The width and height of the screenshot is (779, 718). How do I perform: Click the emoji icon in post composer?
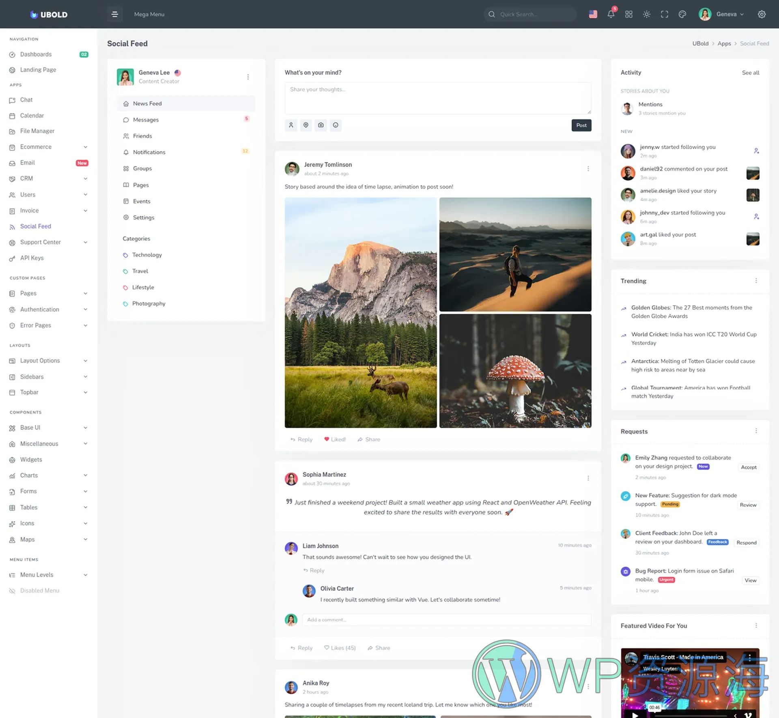point(336,125)
